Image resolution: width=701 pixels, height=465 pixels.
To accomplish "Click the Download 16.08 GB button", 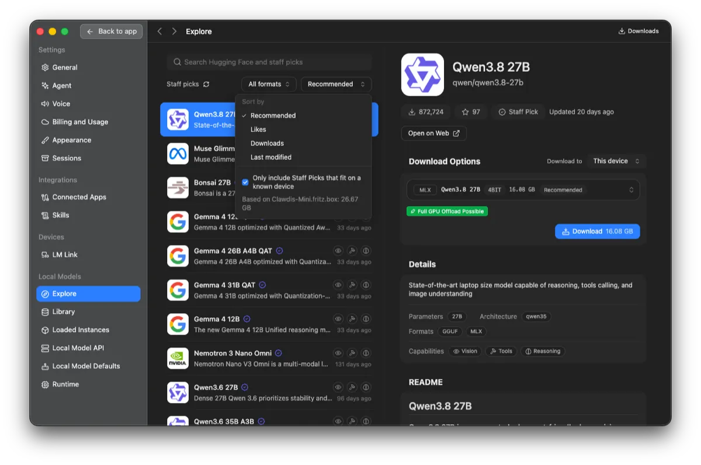I will 597,232.
